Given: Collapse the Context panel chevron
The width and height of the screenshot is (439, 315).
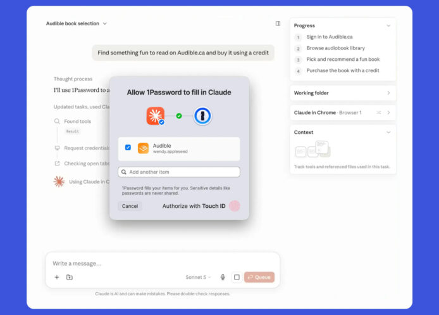Looking at the screenshot, I should [x=388, y=132].
